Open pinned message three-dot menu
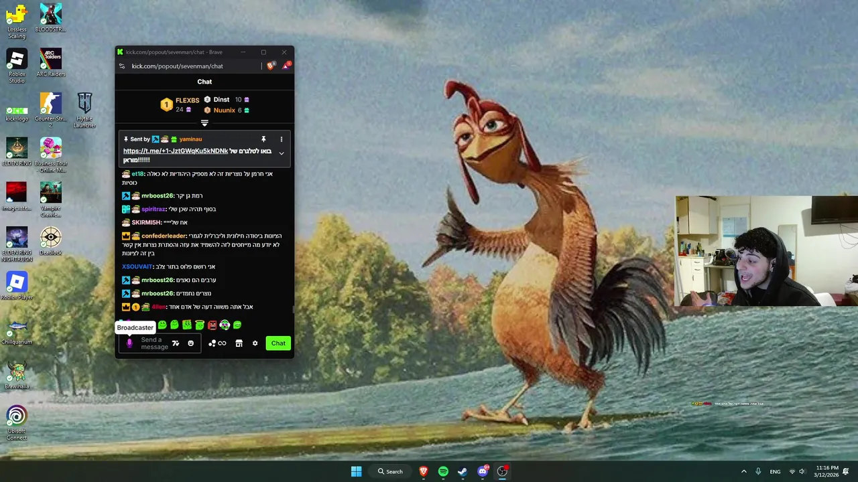The height and width of the screenshot is (482, 858). 282,139
